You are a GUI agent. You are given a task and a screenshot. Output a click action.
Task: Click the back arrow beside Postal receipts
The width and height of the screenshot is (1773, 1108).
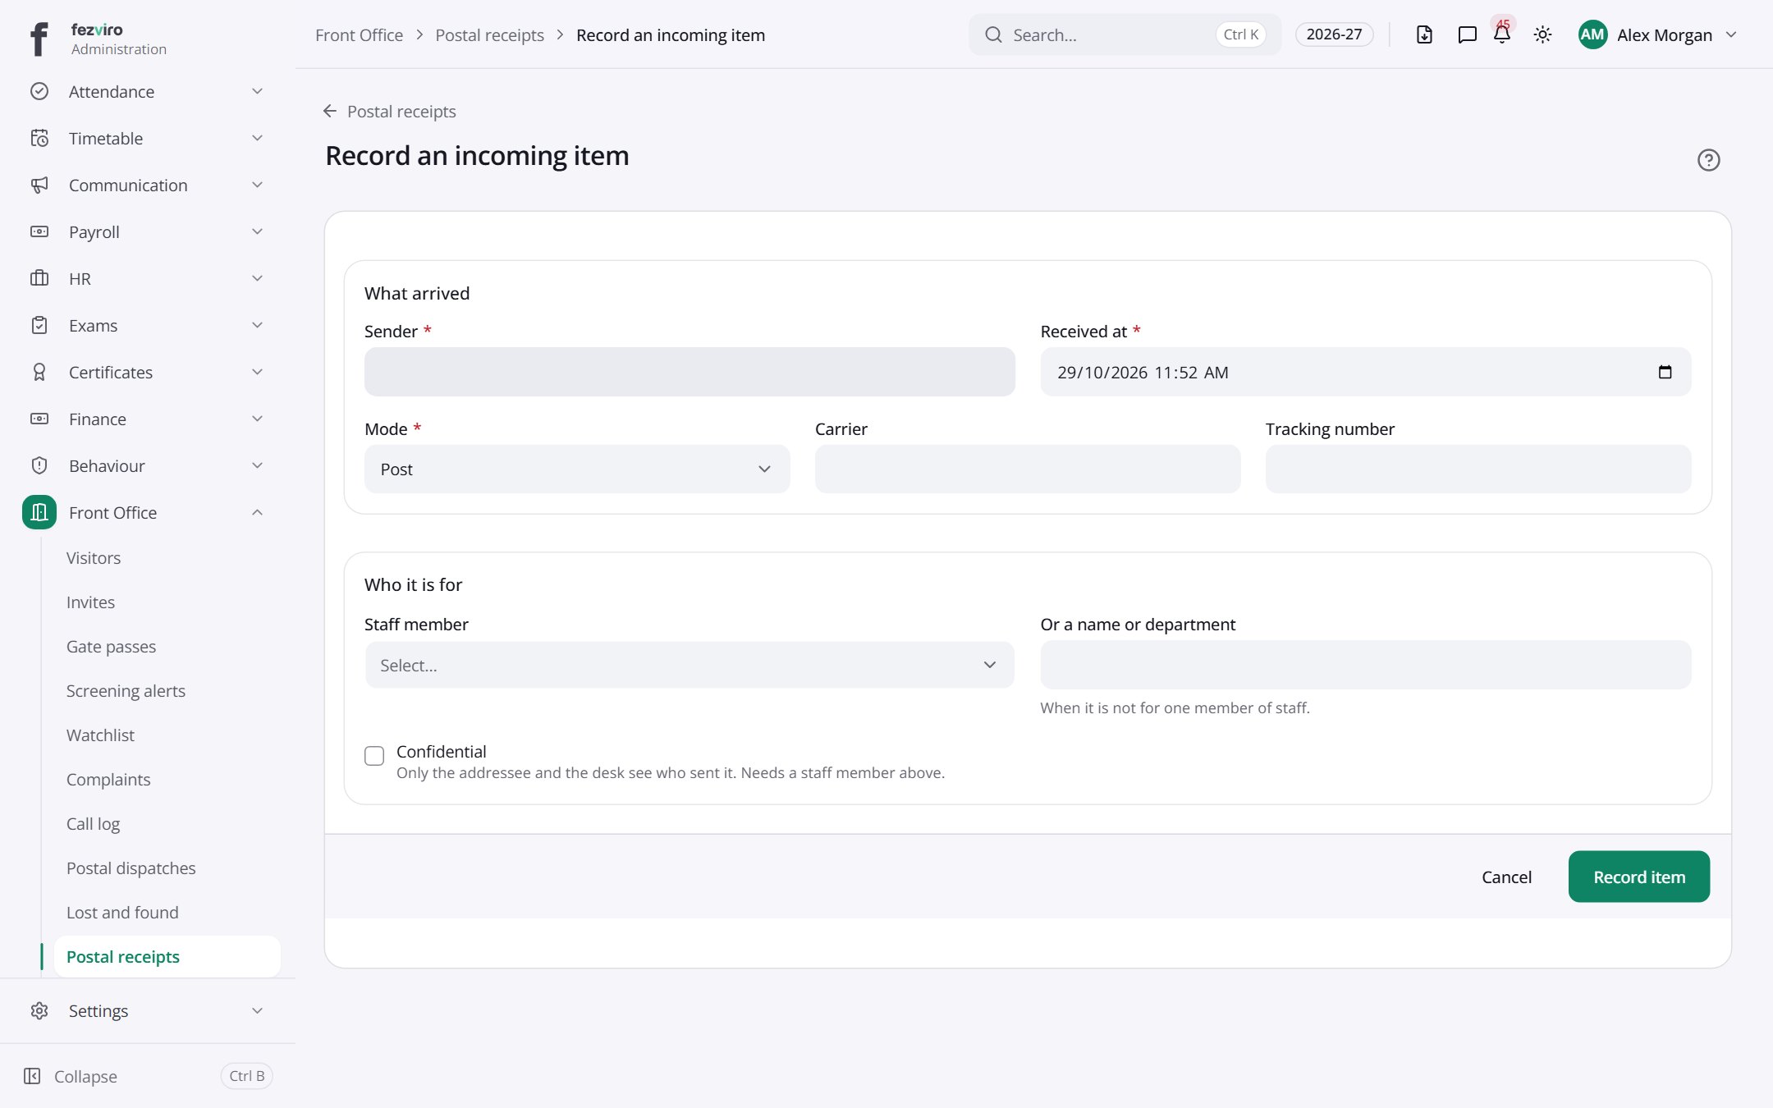click(x=330, y=111)
